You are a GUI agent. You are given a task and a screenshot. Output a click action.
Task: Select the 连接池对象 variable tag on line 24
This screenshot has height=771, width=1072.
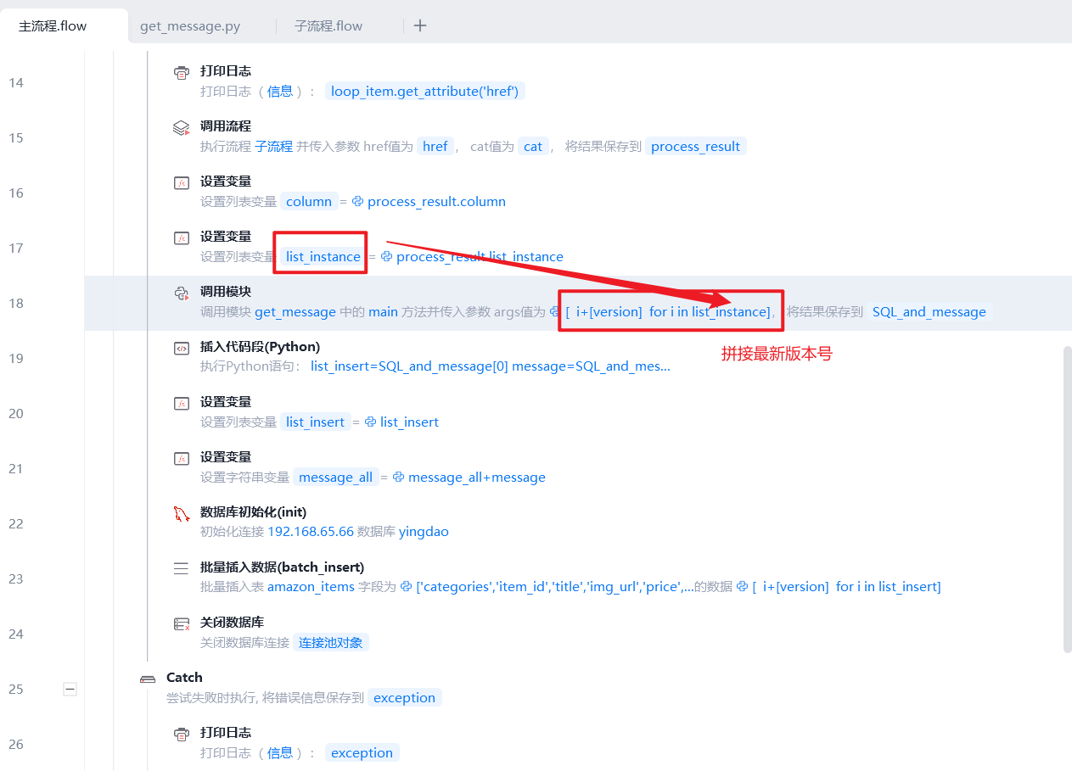tap(331, 643)
